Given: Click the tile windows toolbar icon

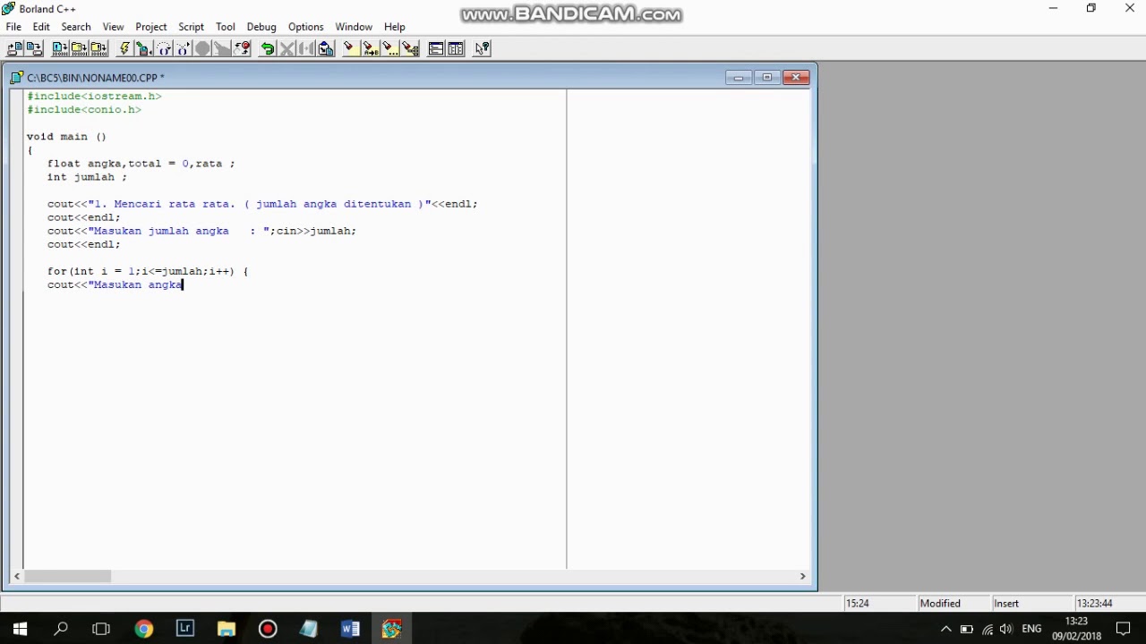Looking at the screenshot, I should click(456, 48).
